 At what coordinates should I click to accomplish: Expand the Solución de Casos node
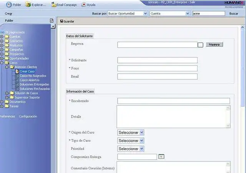7,93
